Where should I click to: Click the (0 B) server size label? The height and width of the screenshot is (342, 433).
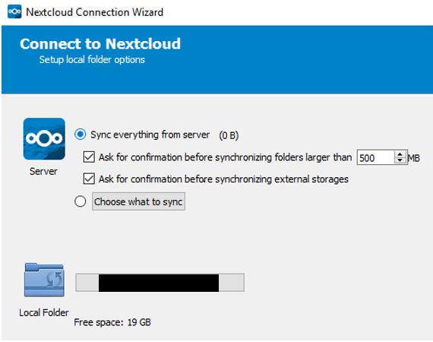229,135
